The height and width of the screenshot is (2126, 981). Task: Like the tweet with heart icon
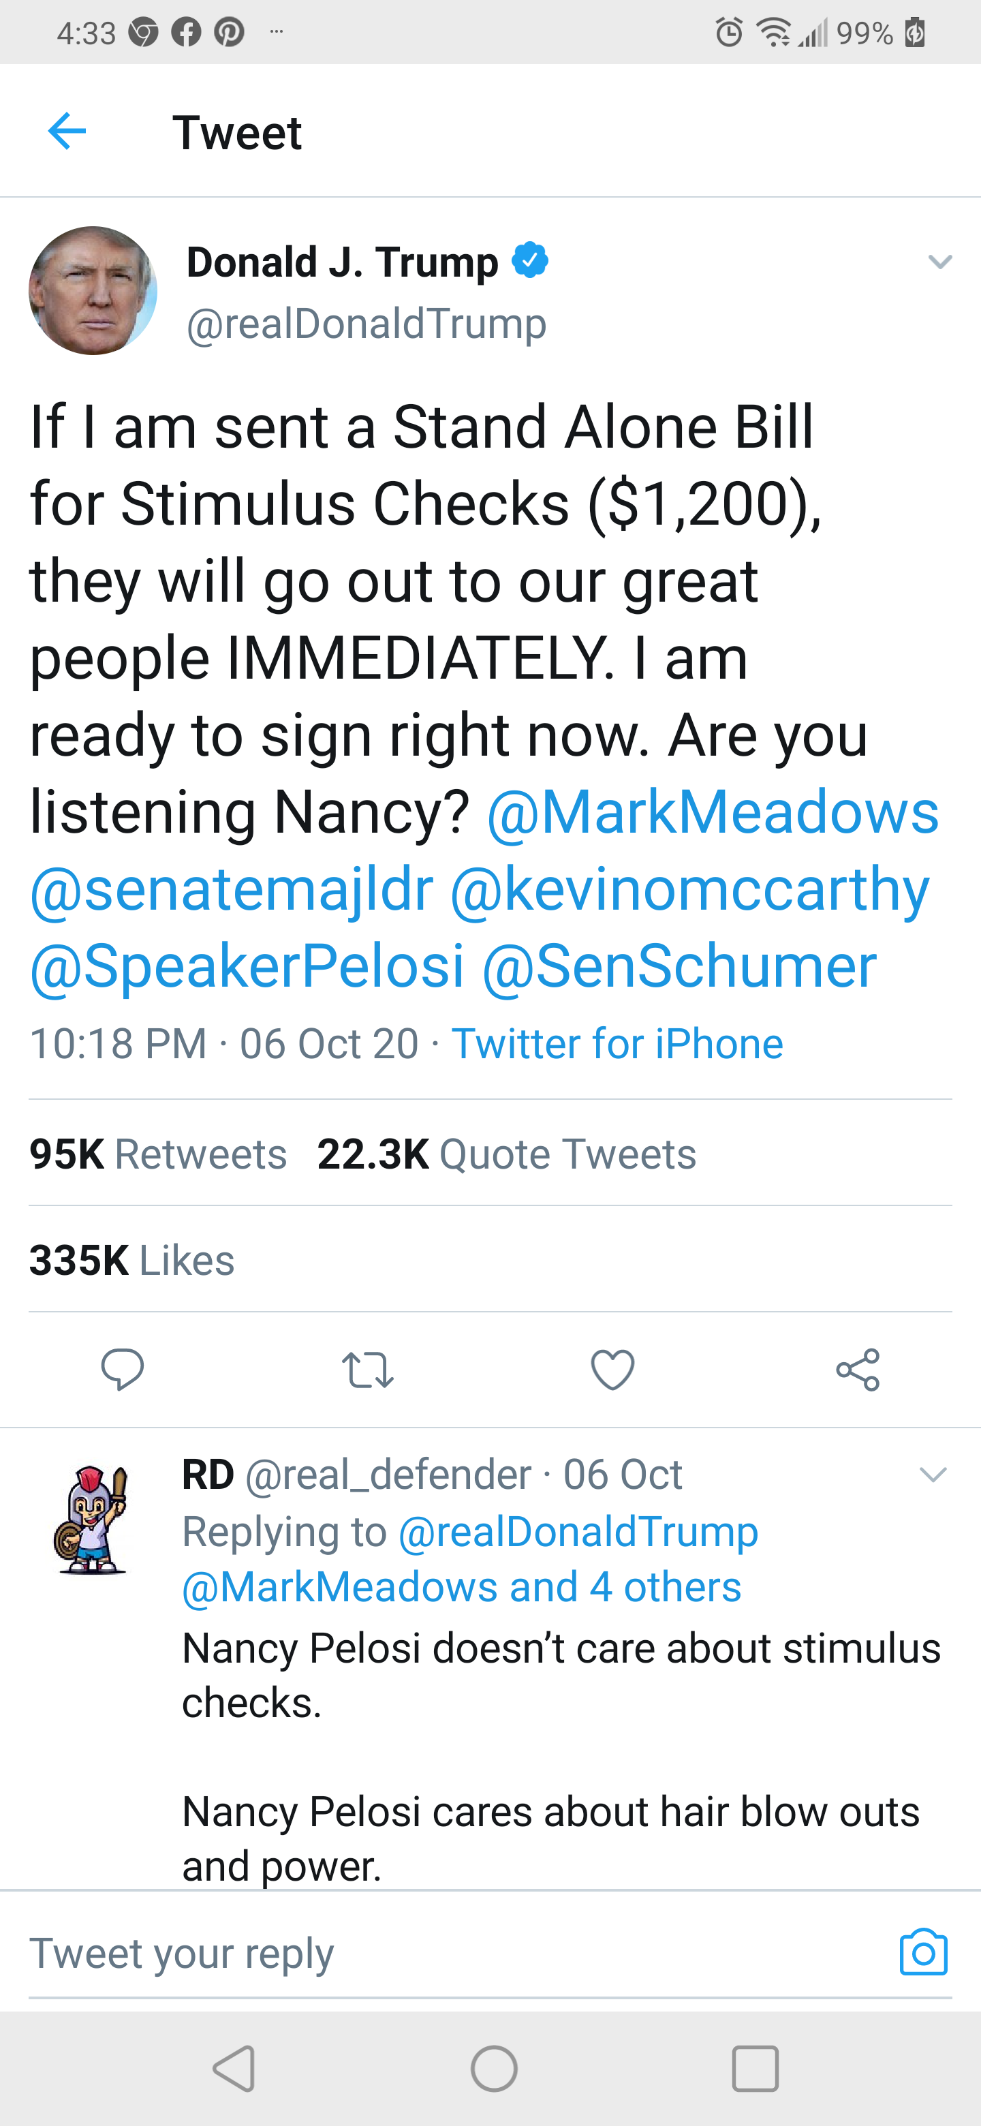[613, 1370]
